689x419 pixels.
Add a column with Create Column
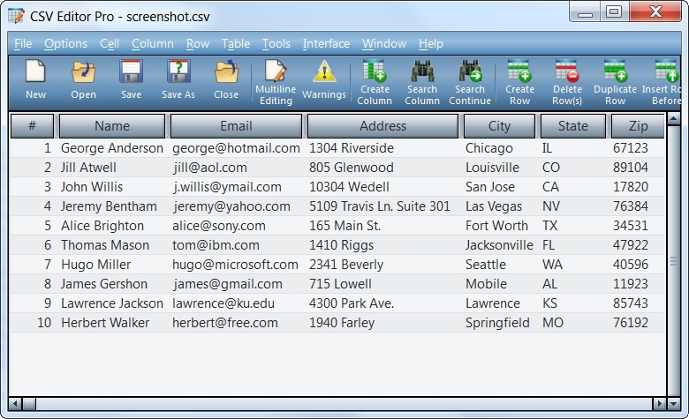[x=375, y=83]
